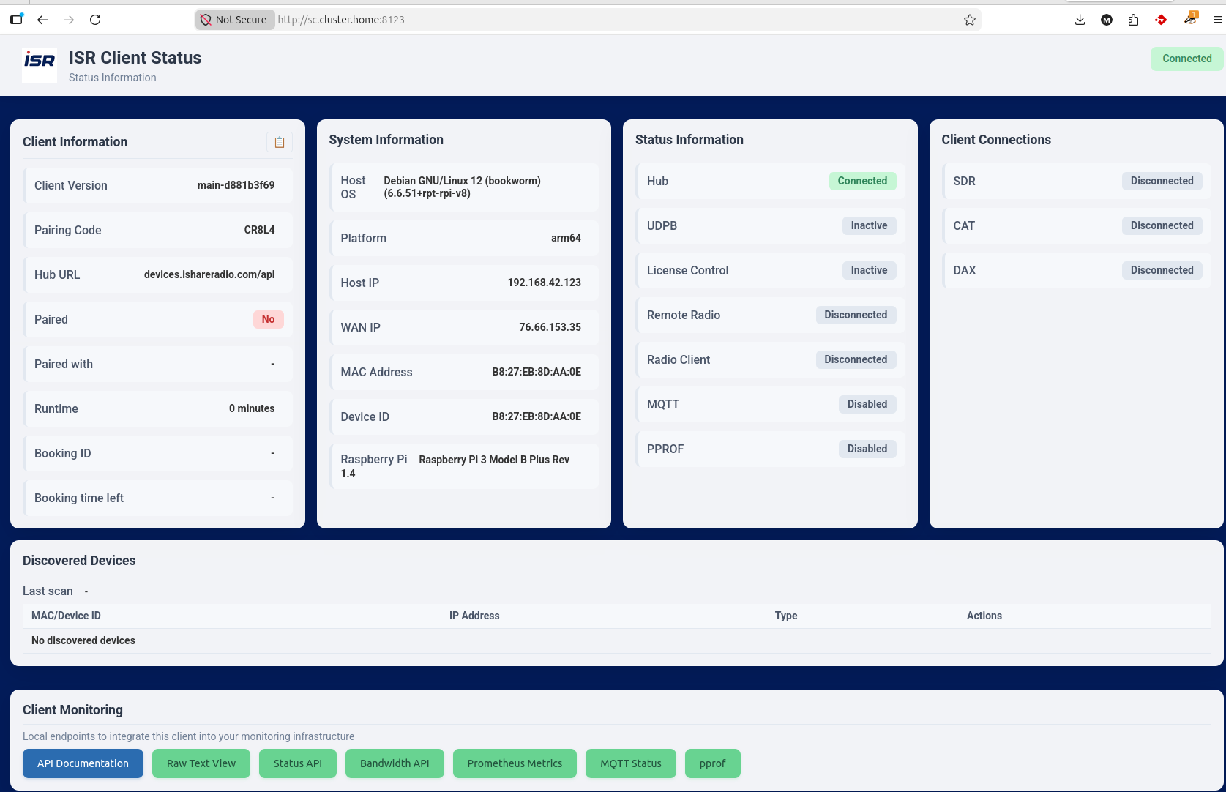Bookmark this page with the star icon
1226x792 pixels.
tap(969, 20)
